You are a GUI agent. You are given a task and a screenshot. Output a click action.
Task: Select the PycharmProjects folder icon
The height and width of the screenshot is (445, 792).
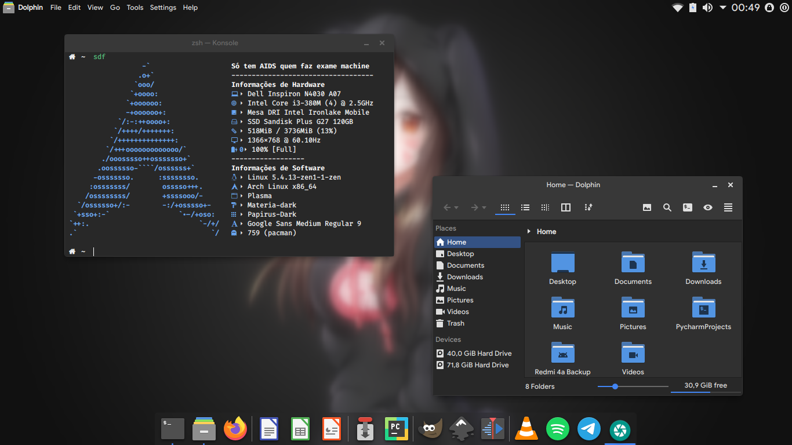click(703, 308)
